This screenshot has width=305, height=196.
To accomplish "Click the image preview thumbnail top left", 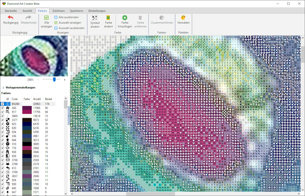I will point(34,56).
